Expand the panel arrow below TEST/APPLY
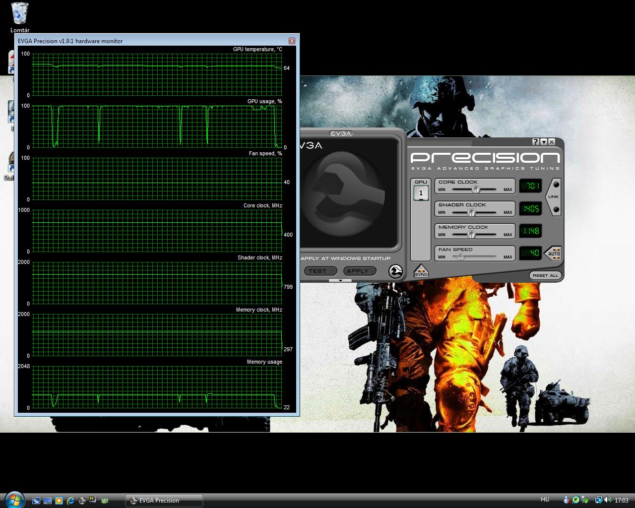635x508 pixels. [x=340, y=281]
